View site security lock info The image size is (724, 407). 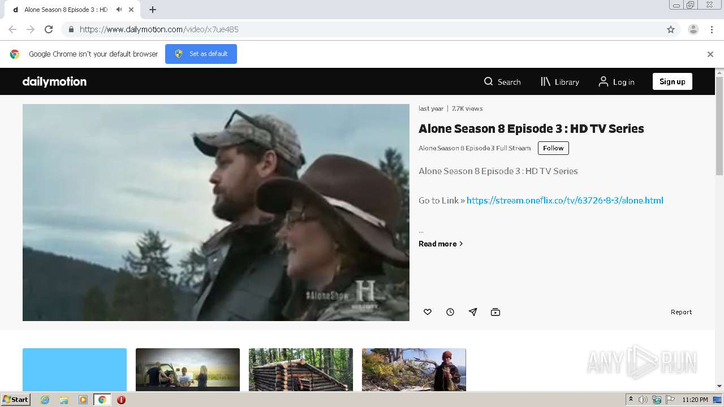click(71, 29)
